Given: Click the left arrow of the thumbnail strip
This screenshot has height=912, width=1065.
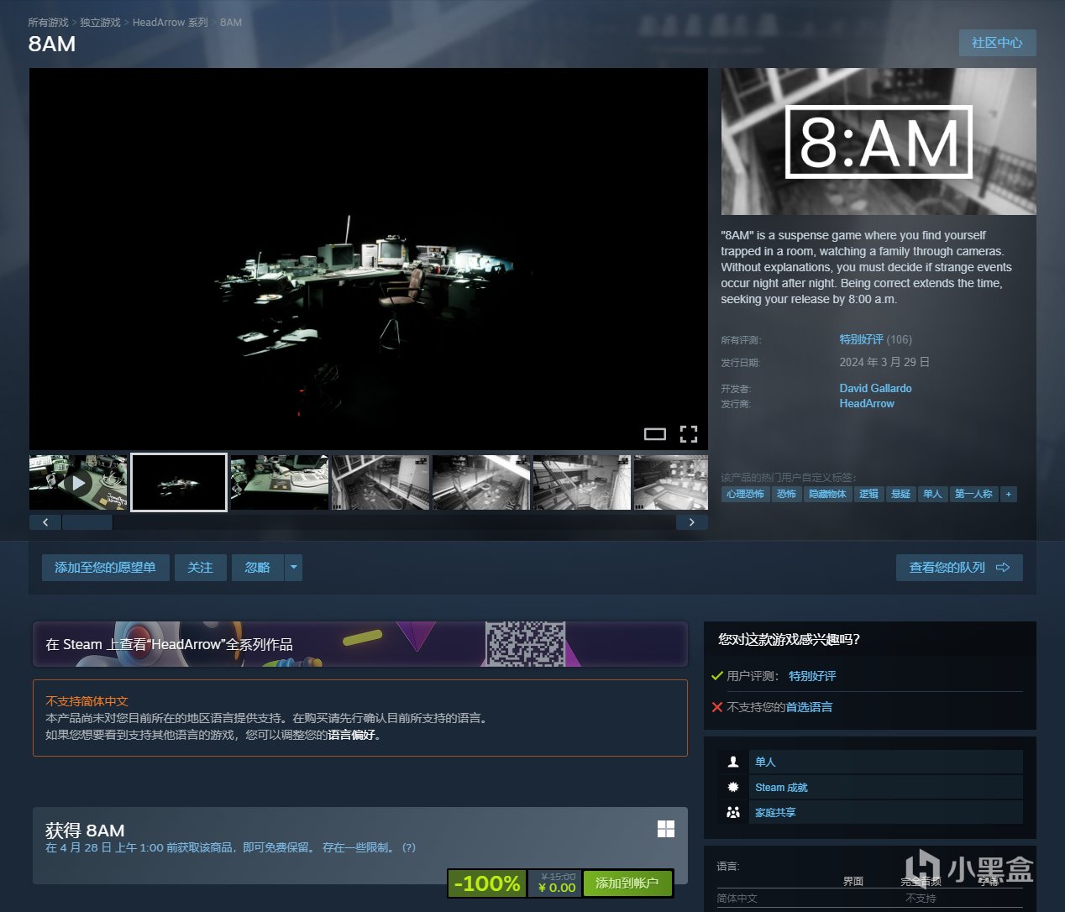Looking at the screenshot, I should (x=45, y=522).
